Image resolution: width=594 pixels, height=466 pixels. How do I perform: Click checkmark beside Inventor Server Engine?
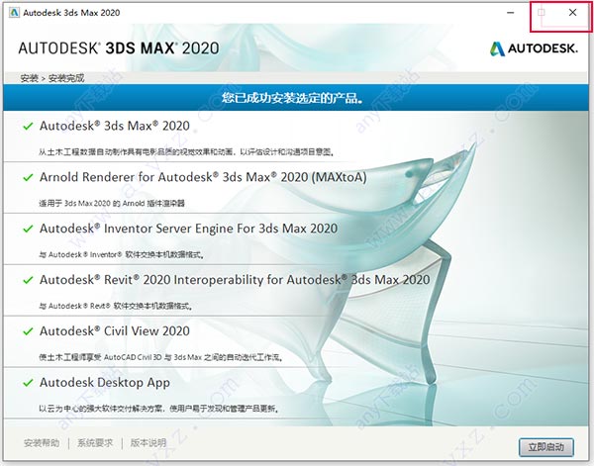(28, 229)
